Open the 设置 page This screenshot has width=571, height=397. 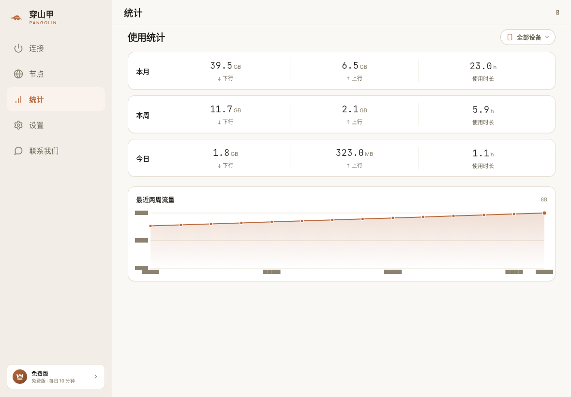pos(56,125)
